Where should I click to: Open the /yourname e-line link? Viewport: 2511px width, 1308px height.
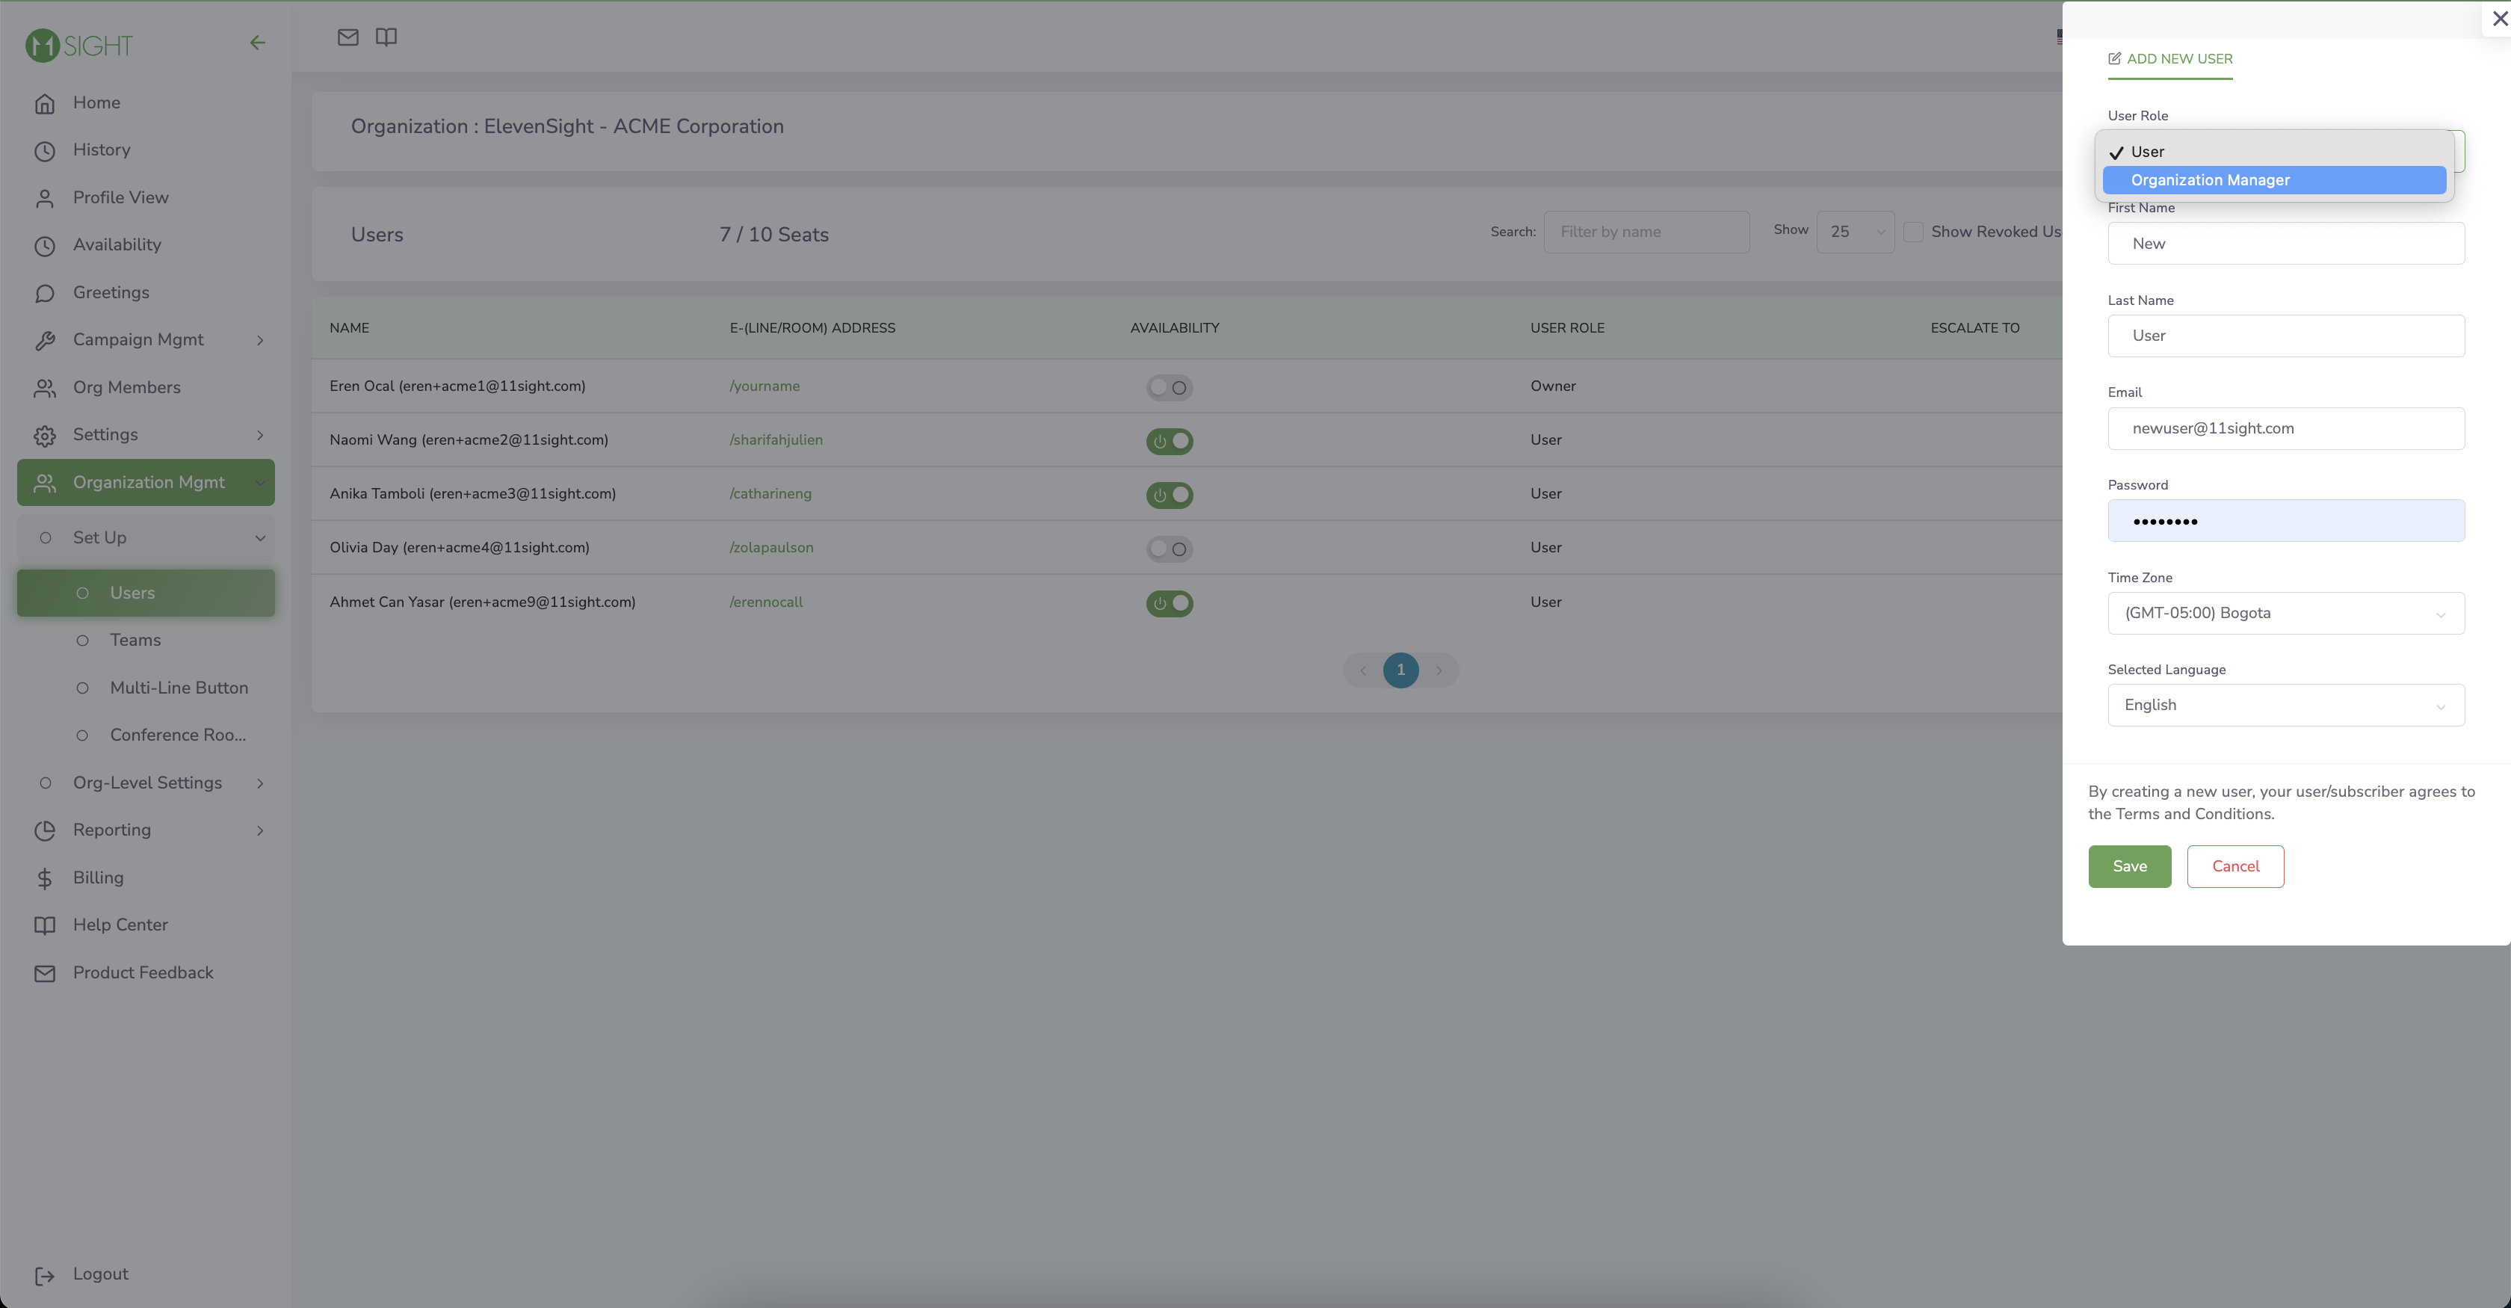[x=765, y=386]
